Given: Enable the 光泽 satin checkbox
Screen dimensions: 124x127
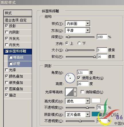Looking at the screenshot, I should [x=7, y=70].
